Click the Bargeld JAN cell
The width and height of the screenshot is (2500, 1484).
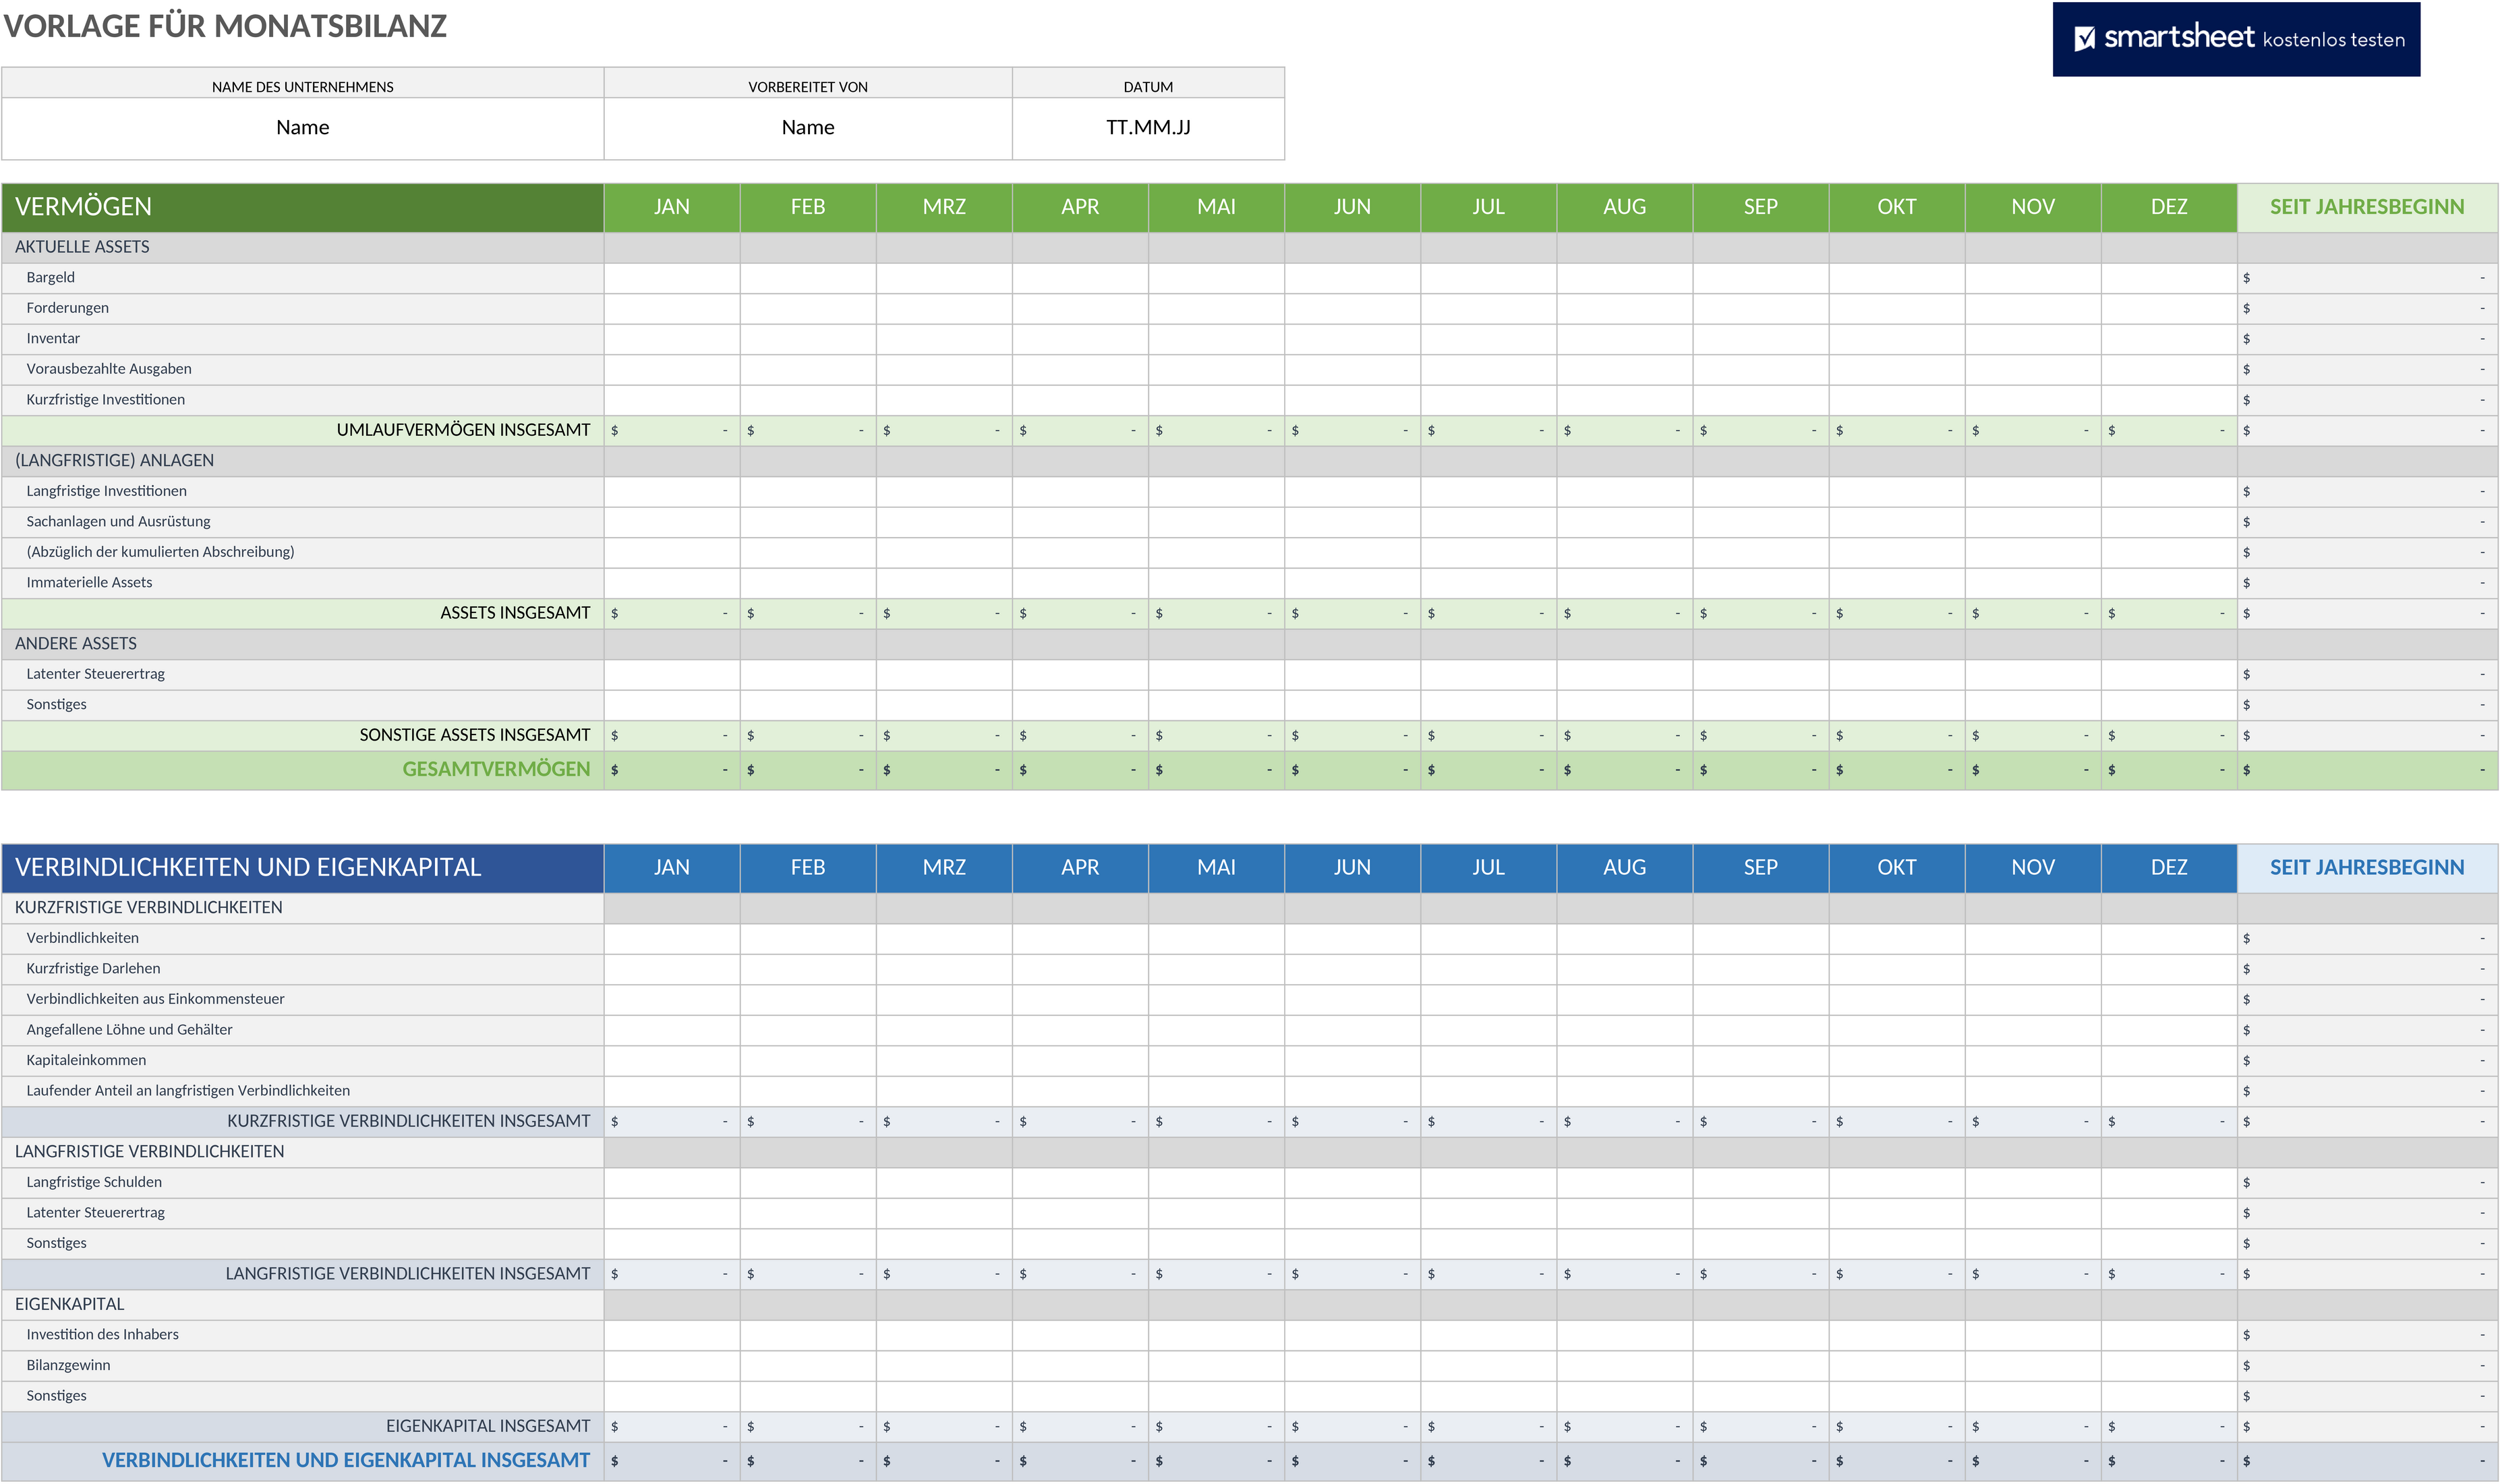point(672,278)
